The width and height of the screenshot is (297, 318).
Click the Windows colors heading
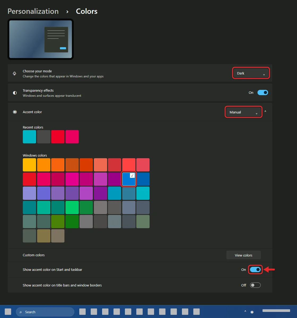click(x=35, y=155)
